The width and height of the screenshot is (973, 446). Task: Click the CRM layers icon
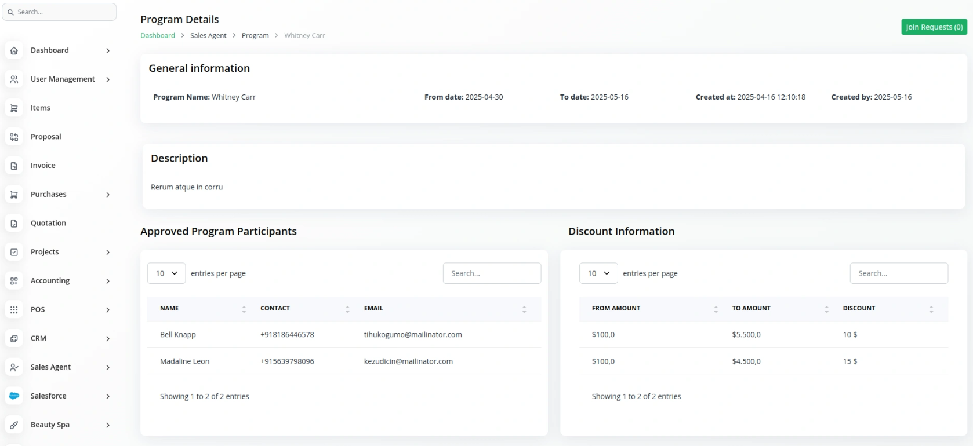[x=14, y=338]
